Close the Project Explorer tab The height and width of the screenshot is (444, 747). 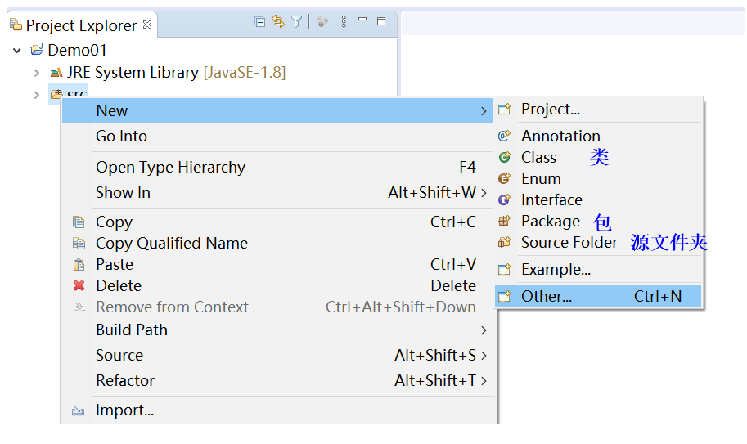148,25
